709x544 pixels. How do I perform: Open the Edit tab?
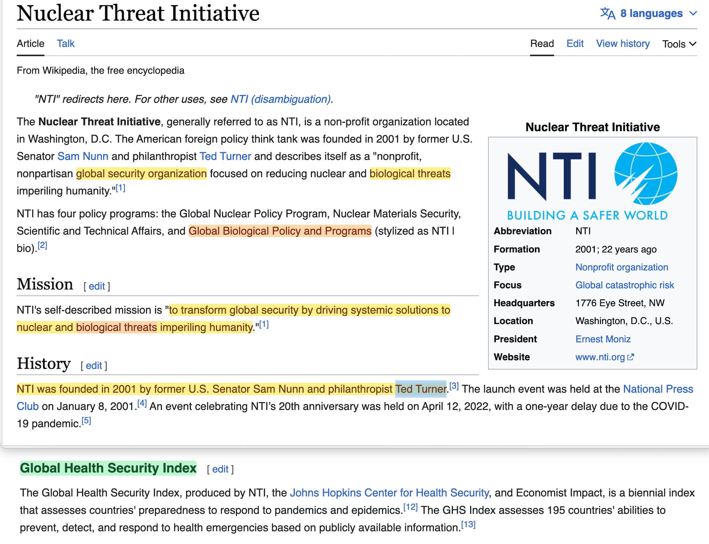click(x=575, y=44)
